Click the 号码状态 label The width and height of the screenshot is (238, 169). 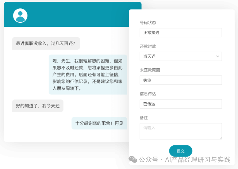coord(148,23)
